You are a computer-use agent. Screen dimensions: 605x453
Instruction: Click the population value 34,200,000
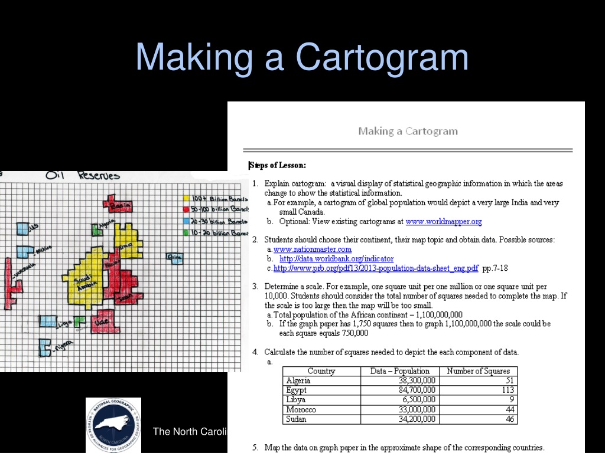(417, 419)
